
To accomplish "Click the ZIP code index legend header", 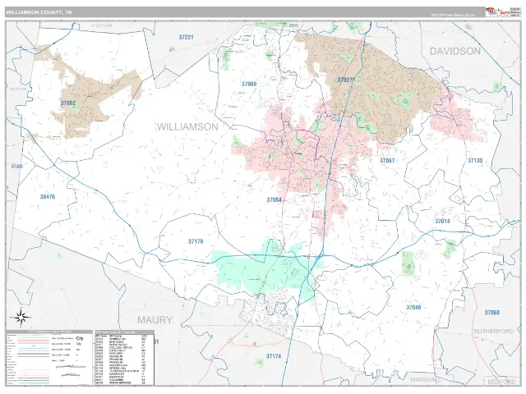I will click(x=125, y=332).
